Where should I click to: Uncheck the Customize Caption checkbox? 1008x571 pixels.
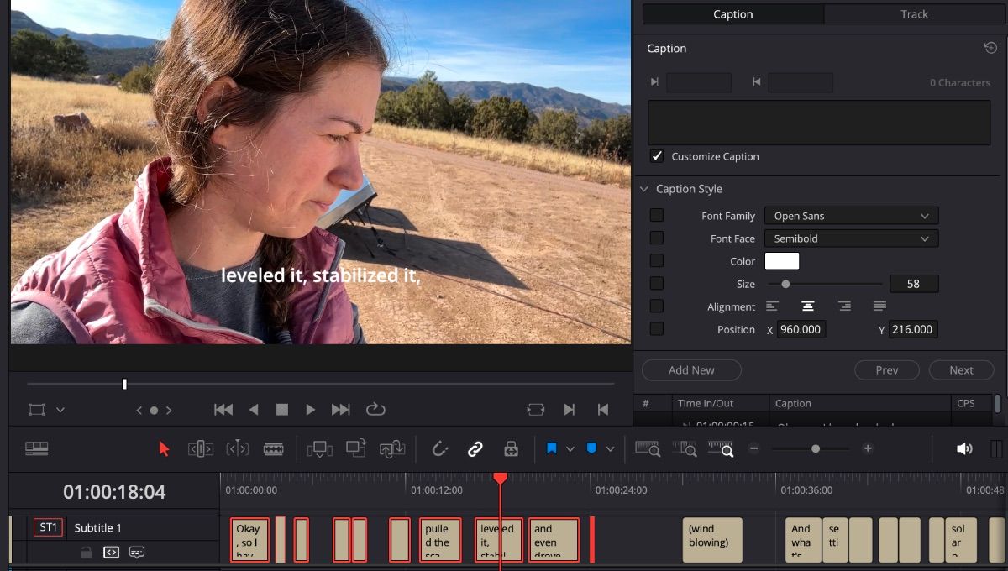(657, 156)
